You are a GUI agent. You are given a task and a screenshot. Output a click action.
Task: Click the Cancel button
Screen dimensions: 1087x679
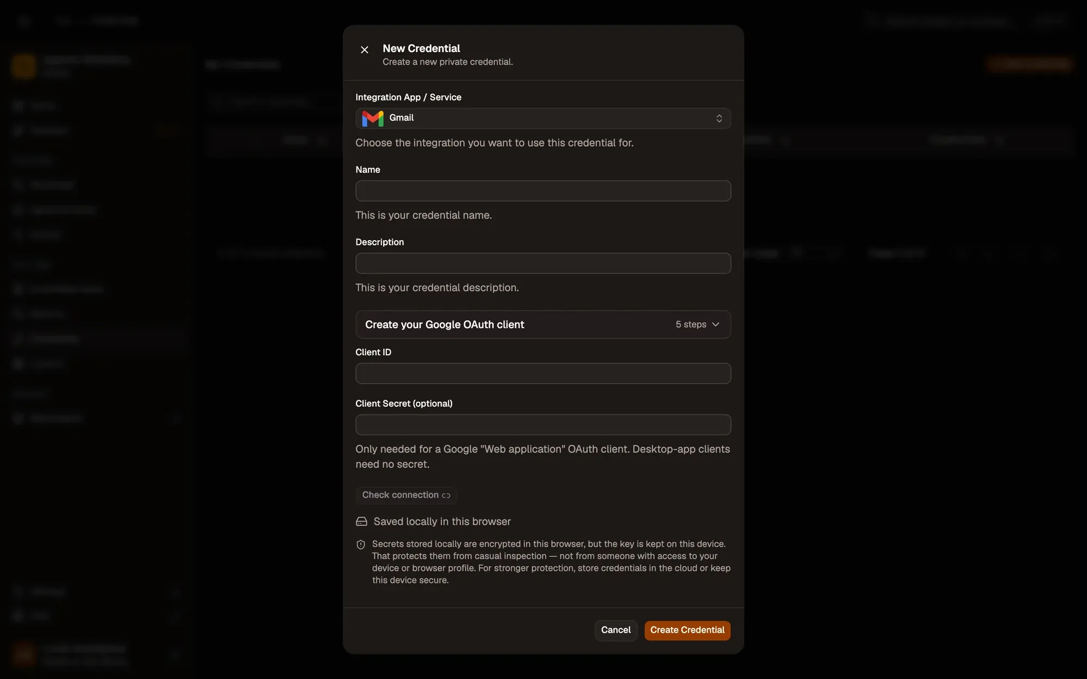(x=616, y=630)
